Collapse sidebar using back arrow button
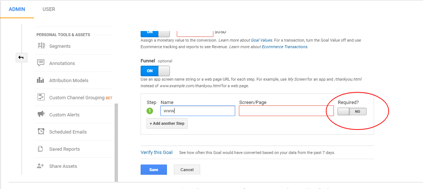The height and width of the screenshot is (189, 423). (x=21, y=57)
